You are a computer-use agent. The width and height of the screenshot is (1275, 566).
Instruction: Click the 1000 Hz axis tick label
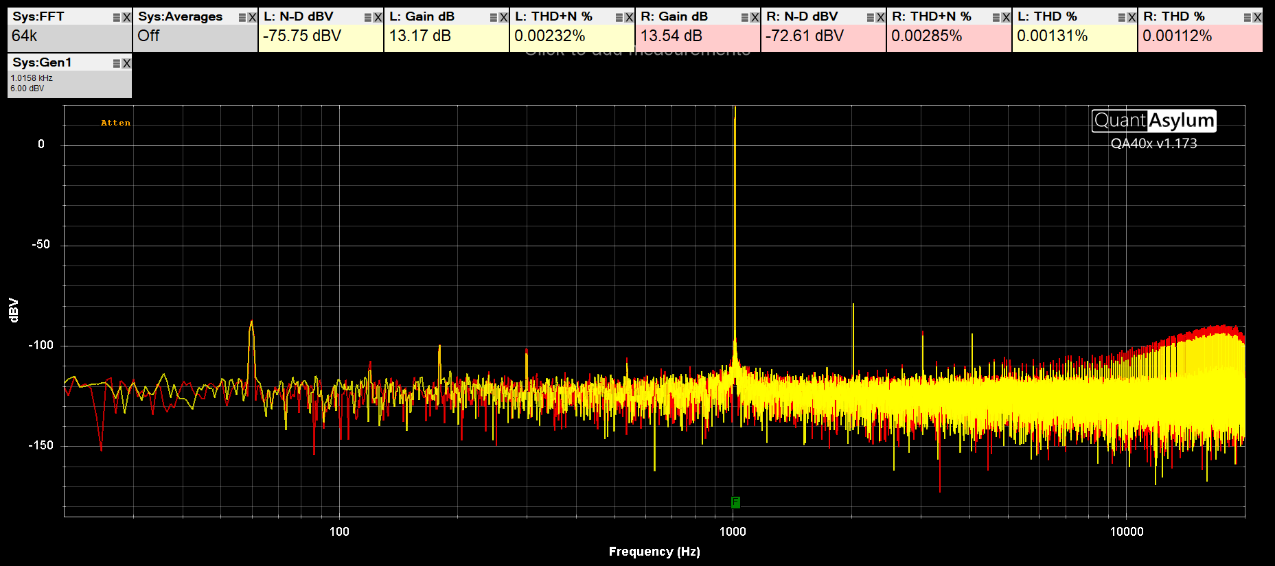(x=733, y=532)
